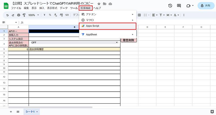Open the comments panel icon

point(179,6)
